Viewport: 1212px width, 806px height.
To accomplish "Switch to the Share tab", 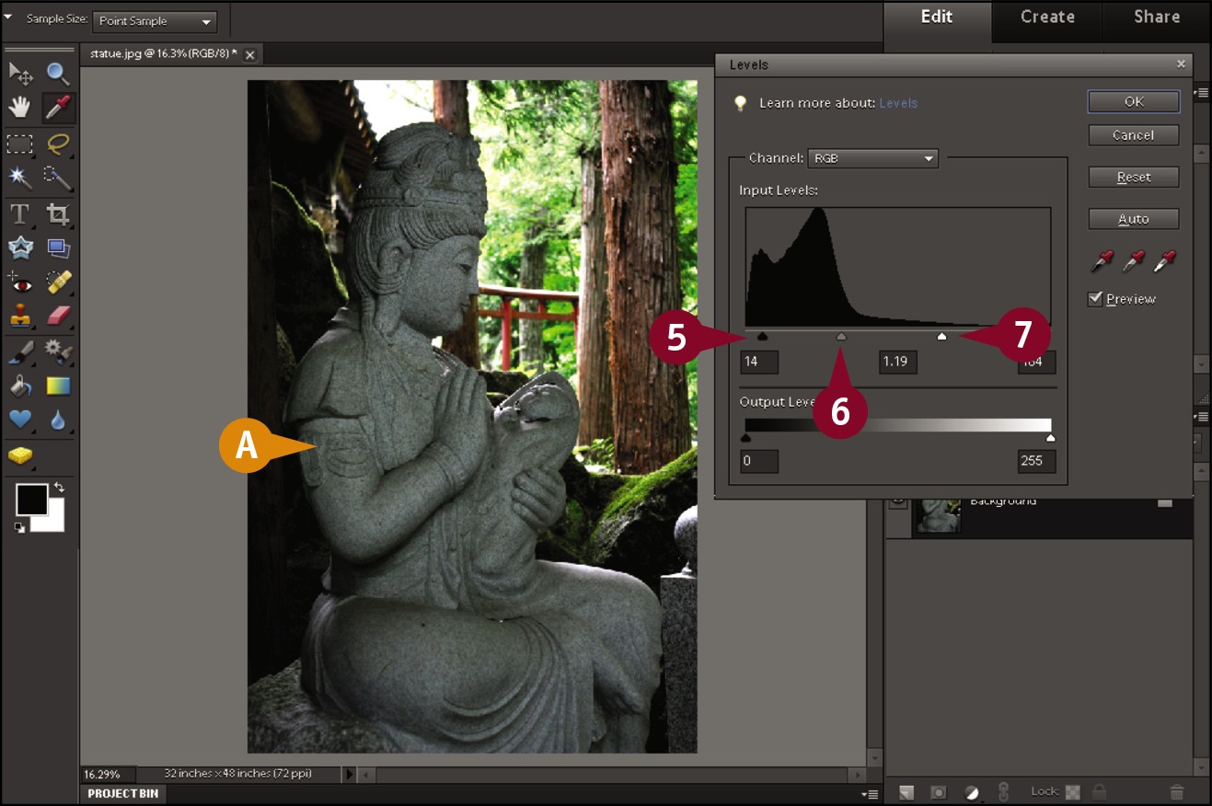I will 1157,17.
